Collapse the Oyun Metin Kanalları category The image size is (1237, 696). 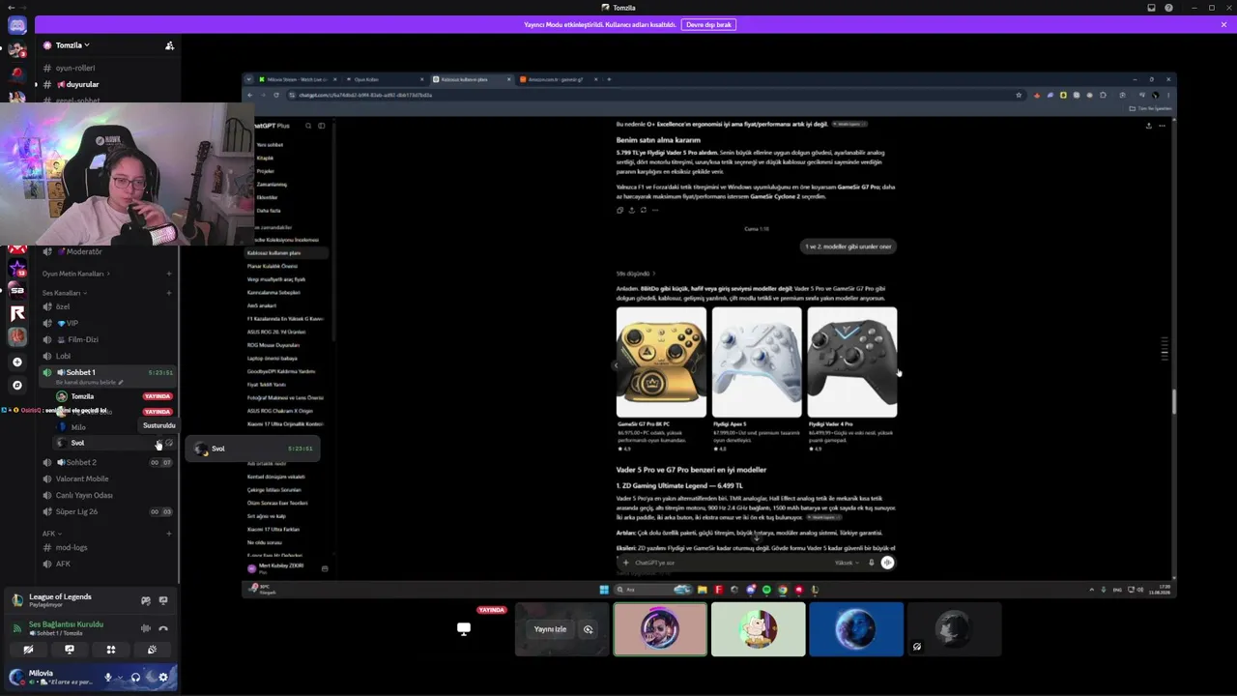pyautogui.click(x=75, y=274)
